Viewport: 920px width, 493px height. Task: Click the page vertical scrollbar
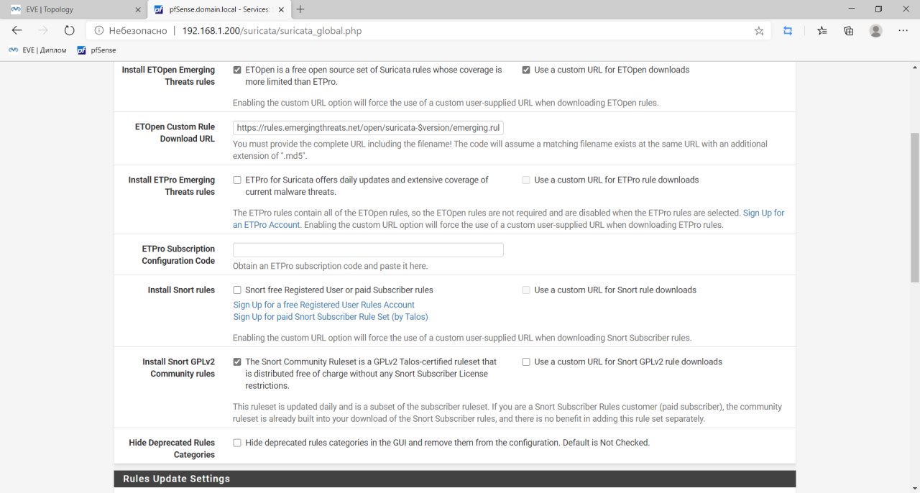[914, 208]
